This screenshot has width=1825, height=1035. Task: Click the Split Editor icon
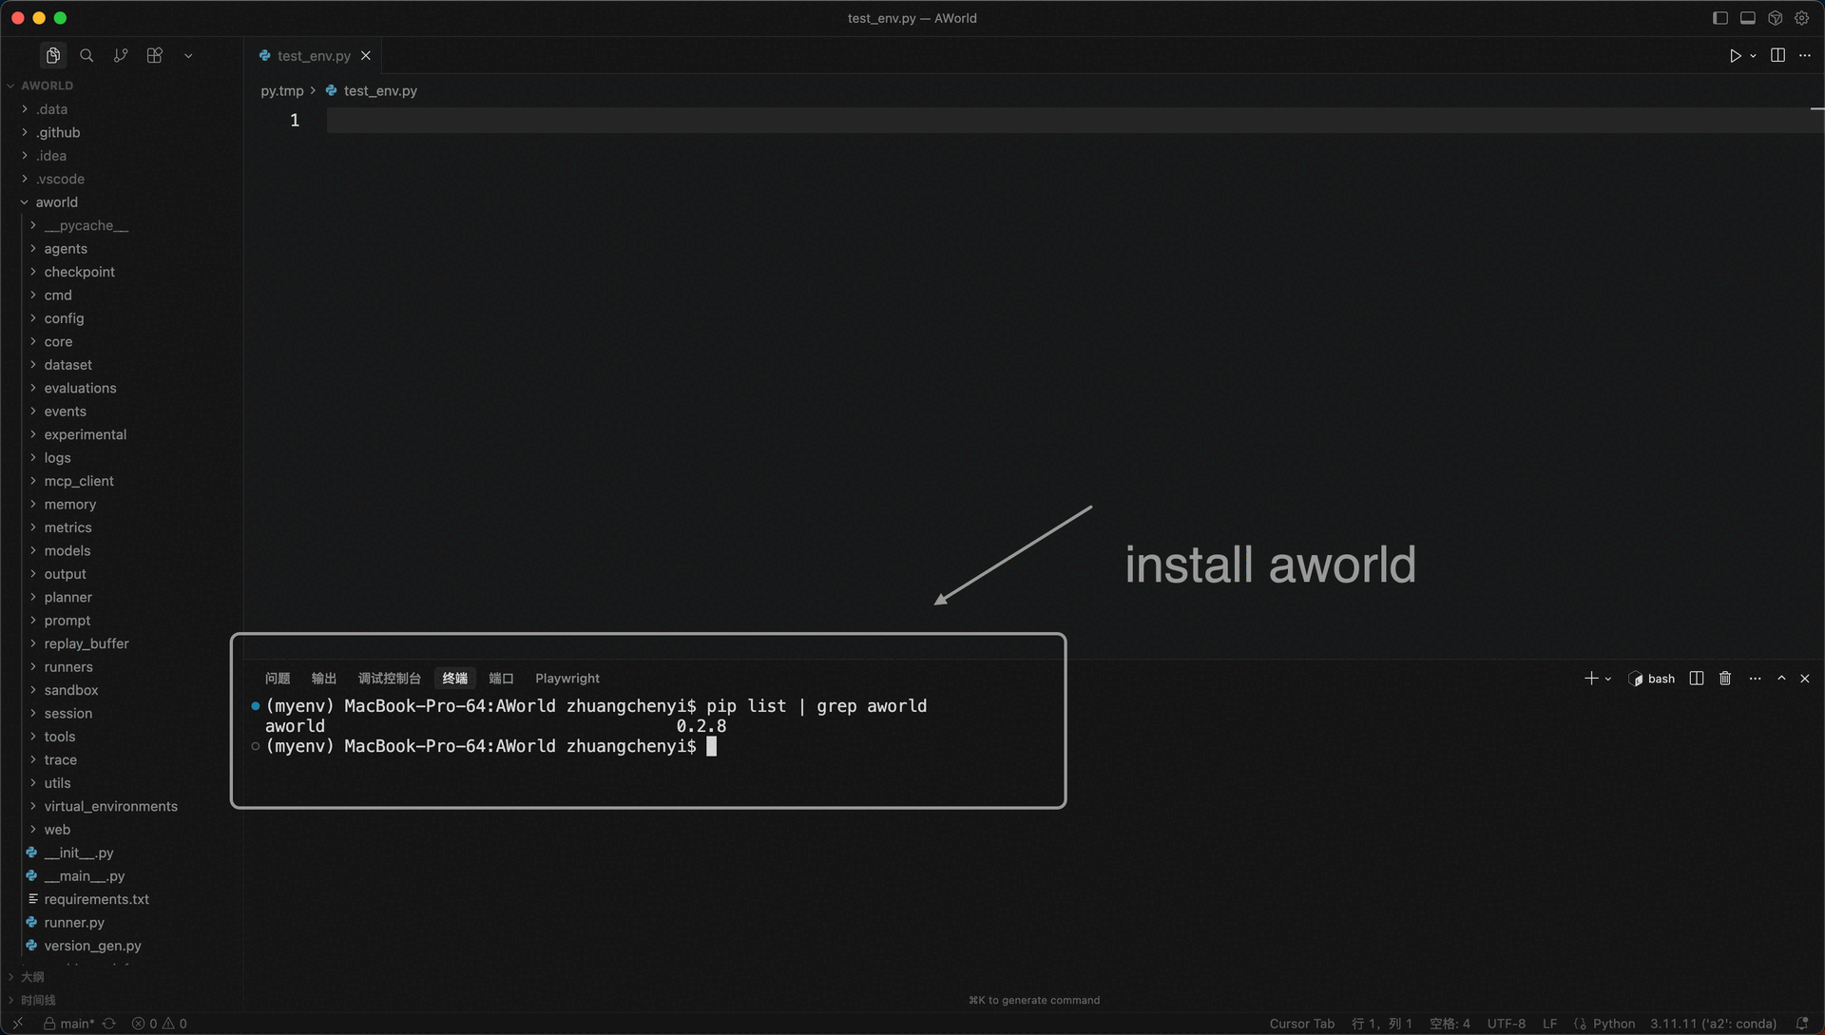click(1777, 55)
